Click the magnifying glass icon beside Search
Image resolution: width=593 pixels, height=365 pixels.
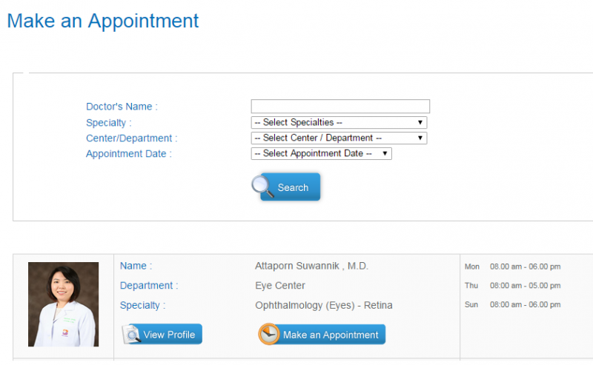[x=262, y=186]
